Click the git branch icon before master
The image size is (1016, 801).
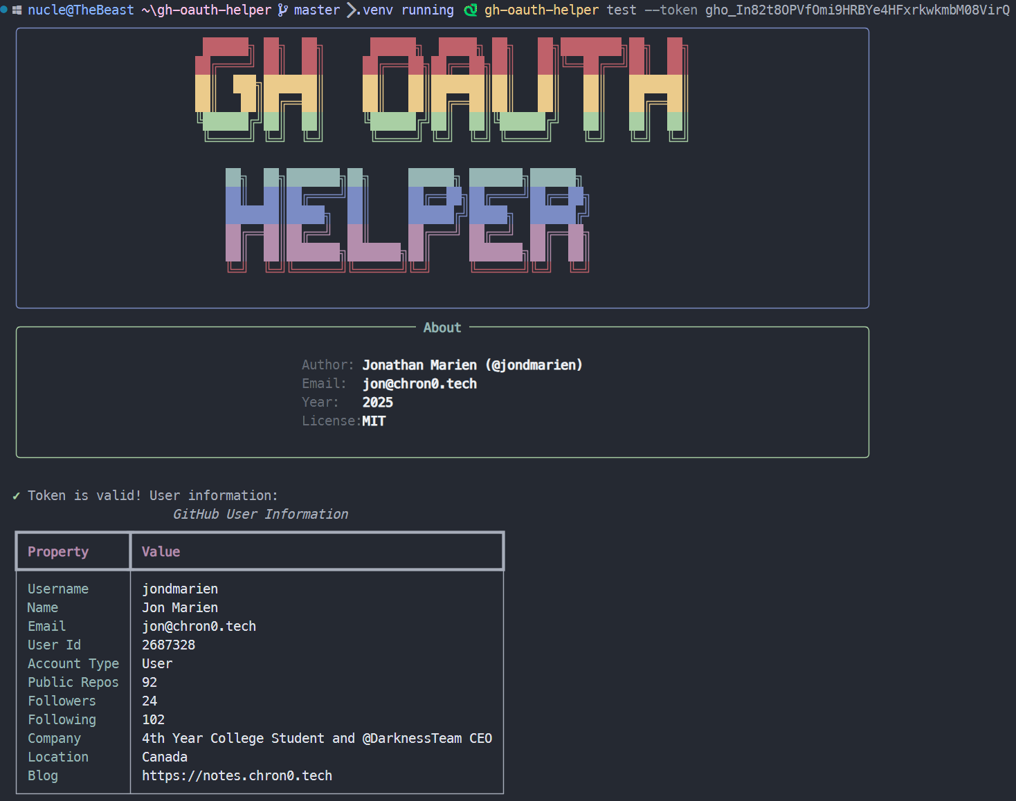coord(282,10)
